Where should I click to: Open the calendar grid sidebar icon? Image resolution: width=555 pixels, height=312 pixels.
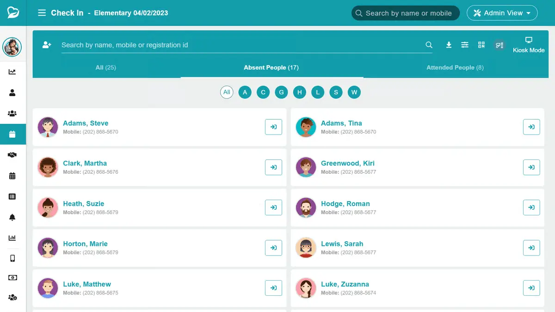point(12,176)
